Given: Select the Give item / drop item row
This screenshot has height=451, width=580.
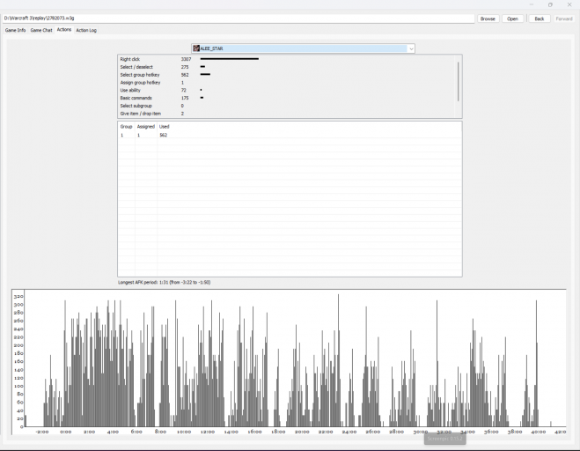Looking at the screenshot, I should [x=287, y=114].
